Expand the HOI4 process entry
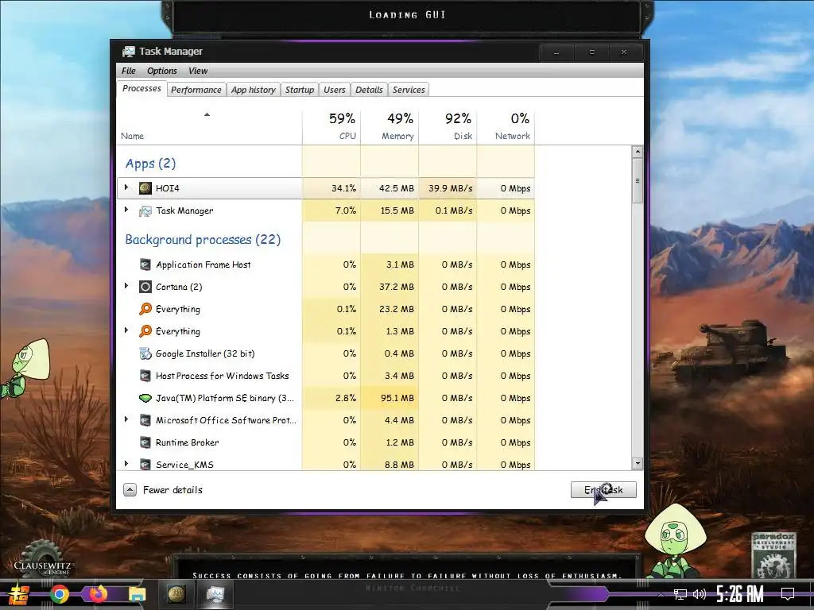814x610 pixels. [126, 187]
